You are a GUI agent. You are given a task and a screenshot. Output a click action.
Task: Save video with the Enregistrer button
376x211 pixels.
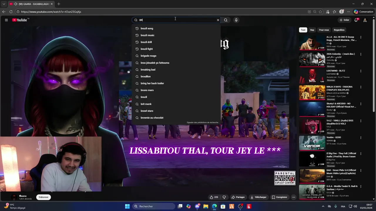tap(279, 197)
